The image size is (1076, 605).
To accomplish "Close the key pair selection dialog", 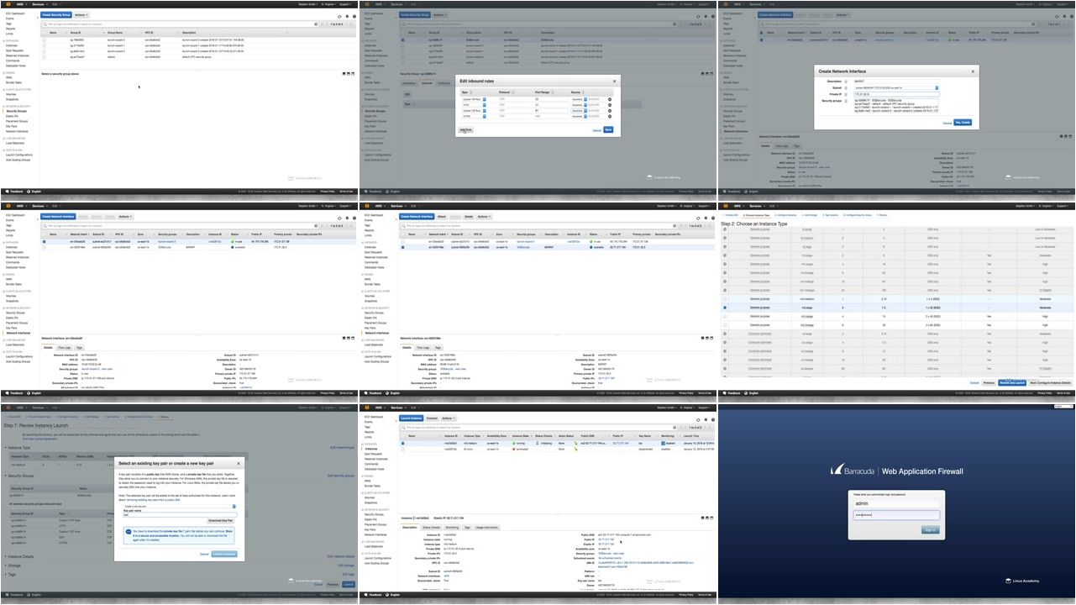I will pos(239,463).
